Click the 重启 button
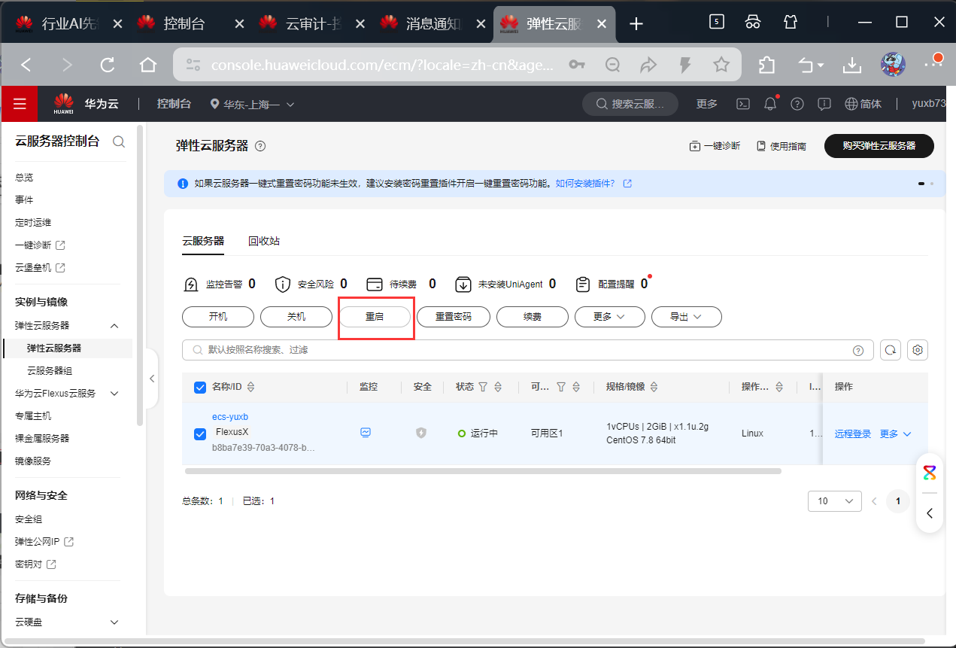This screenshot has width=956, height=648. click(x=375, y=317)
